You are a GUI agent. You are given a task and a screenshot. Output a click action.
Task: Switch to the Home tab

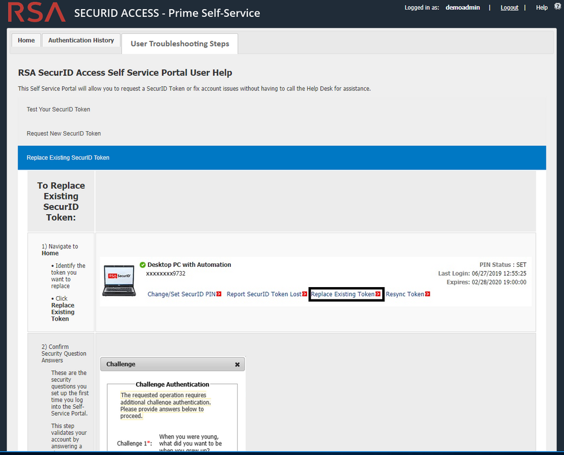[26, 40]
